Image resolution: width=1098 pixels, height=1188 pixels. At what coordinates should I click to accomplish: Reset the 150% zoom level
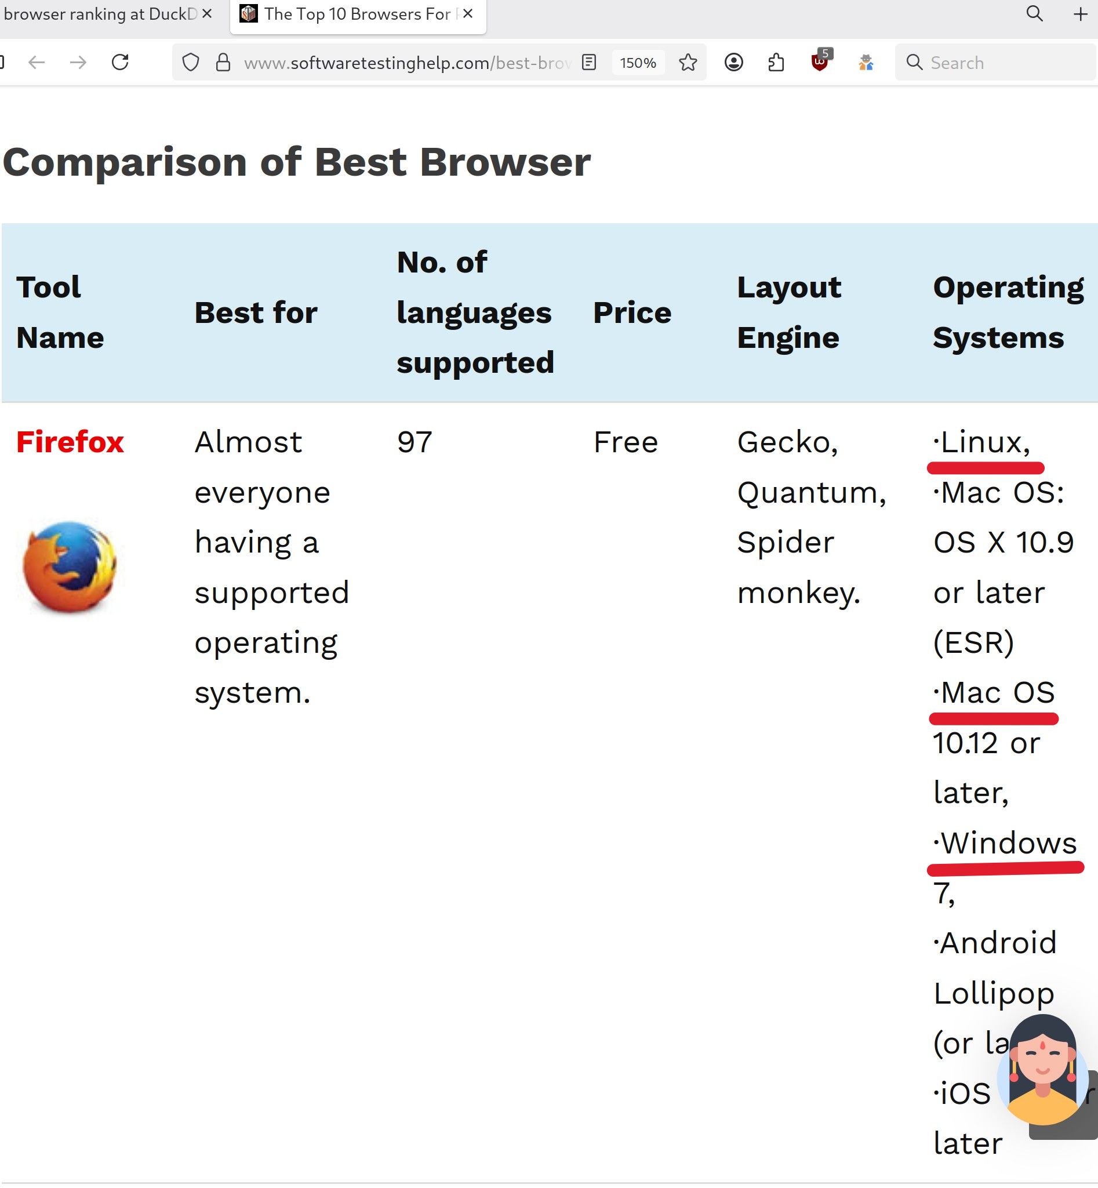(x=638, y=63)
